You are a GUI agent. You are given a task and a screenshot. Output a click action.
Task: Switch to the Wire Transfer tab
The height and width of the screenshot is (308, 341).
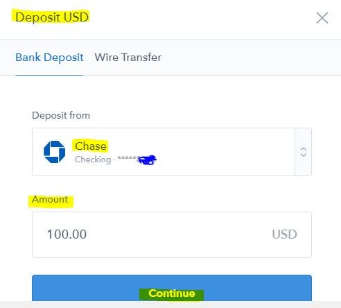coord(128,58)
